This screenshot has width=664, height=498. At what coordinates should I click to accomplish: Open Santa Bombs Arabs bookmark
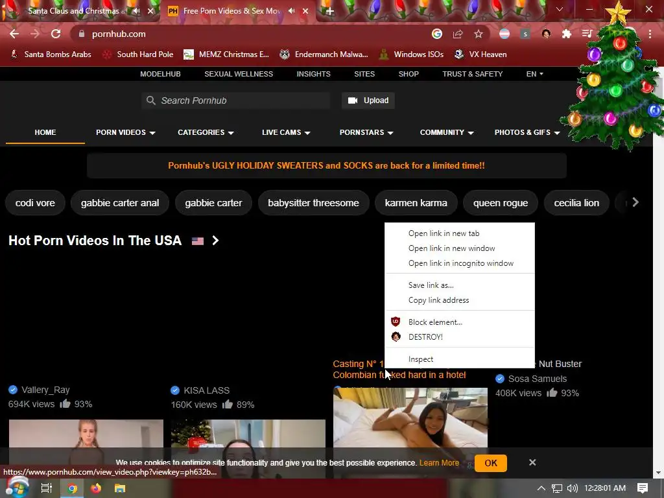[51, 54]
